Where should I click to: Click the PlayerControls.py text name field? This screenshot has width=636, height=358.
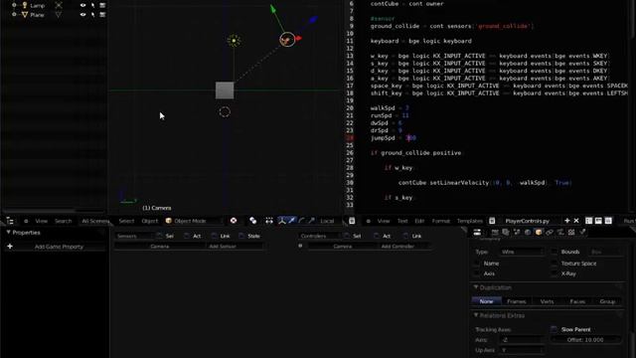click(x=530, y=221)
